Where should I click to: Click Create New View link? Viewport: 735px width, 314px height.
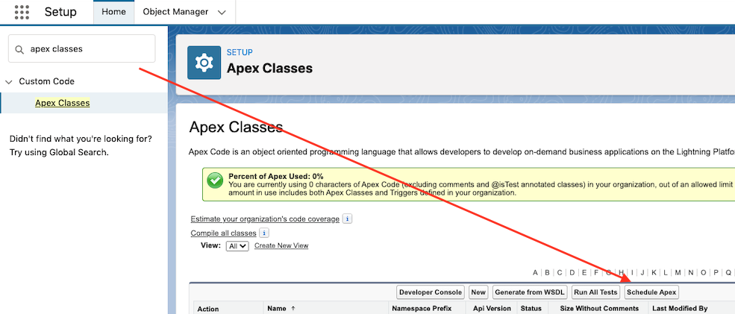(281, 245)
